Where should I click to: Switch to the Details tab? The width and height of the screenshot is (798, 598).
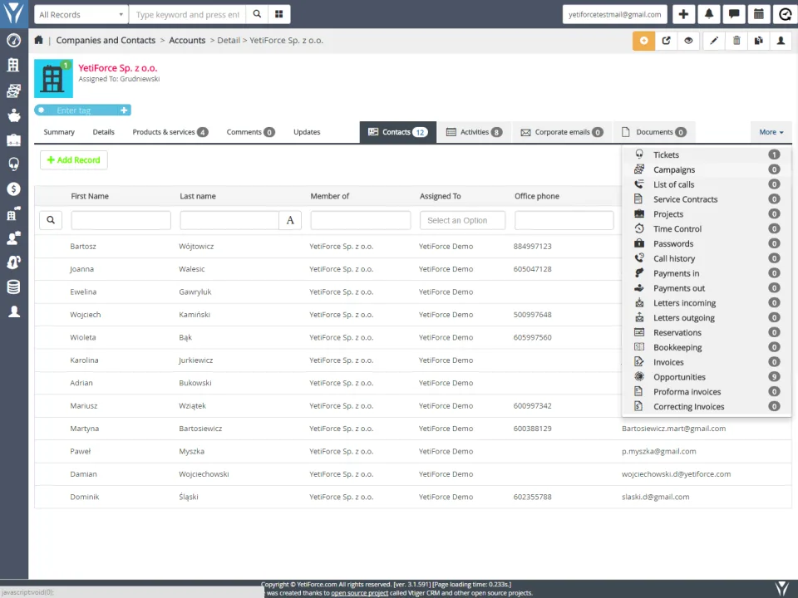click(x=103, y=132)
